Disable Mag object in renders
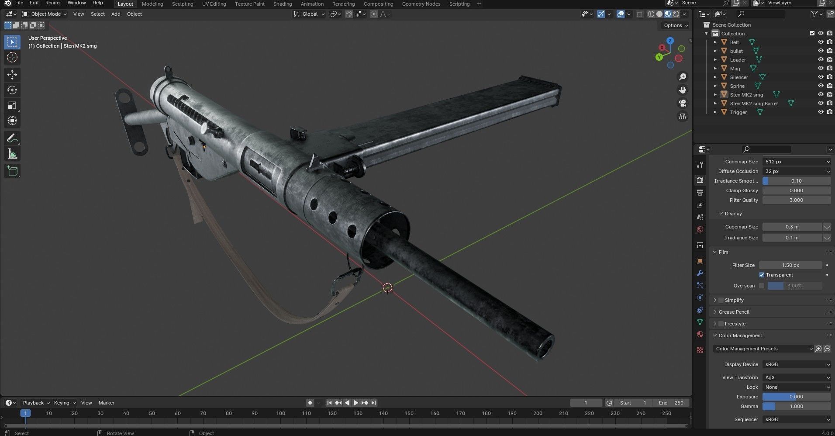 click(x=829, y=69)
